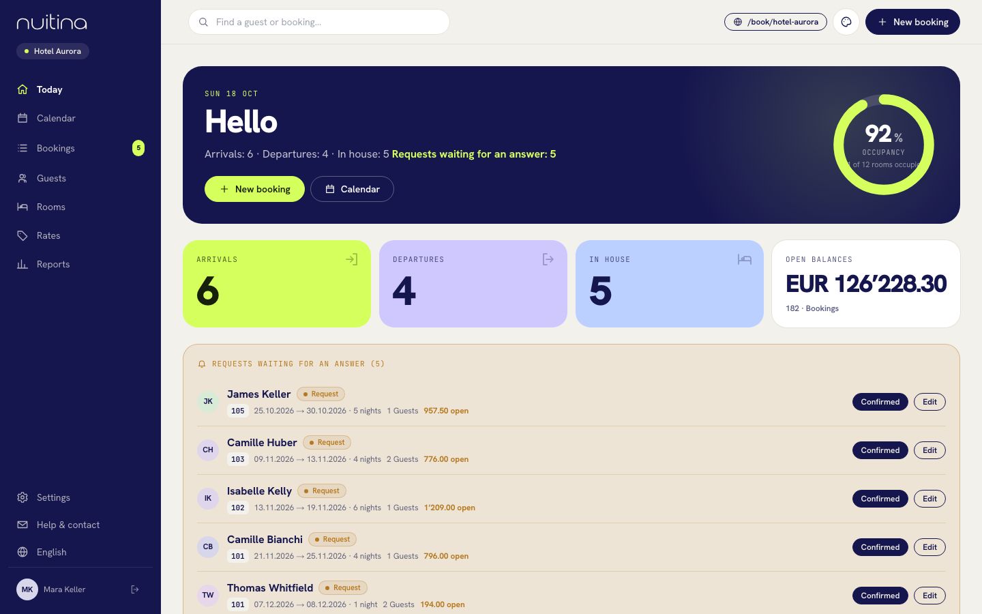Image resolution: width=982 pixels, height=614 pixels.
Task: Click the requests waiting for an answer link
Action: tap(474, 154)
